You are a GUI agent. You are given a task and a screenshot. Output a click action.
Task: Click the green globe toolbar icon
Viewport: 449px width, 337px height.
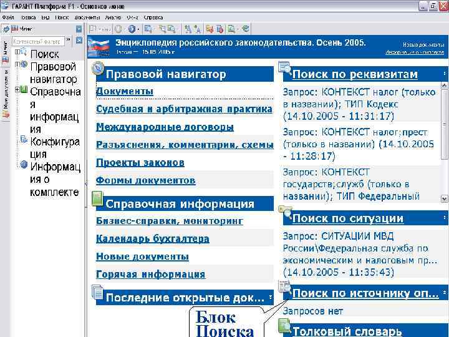point(246,29)
